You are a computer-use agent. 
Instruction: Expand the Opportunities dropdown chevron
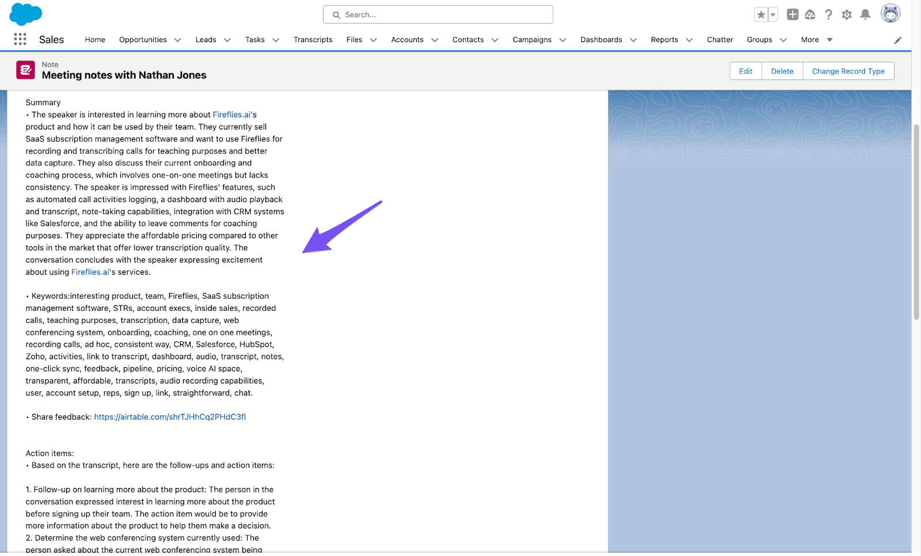pyautogui.click(x=178, y=40)
